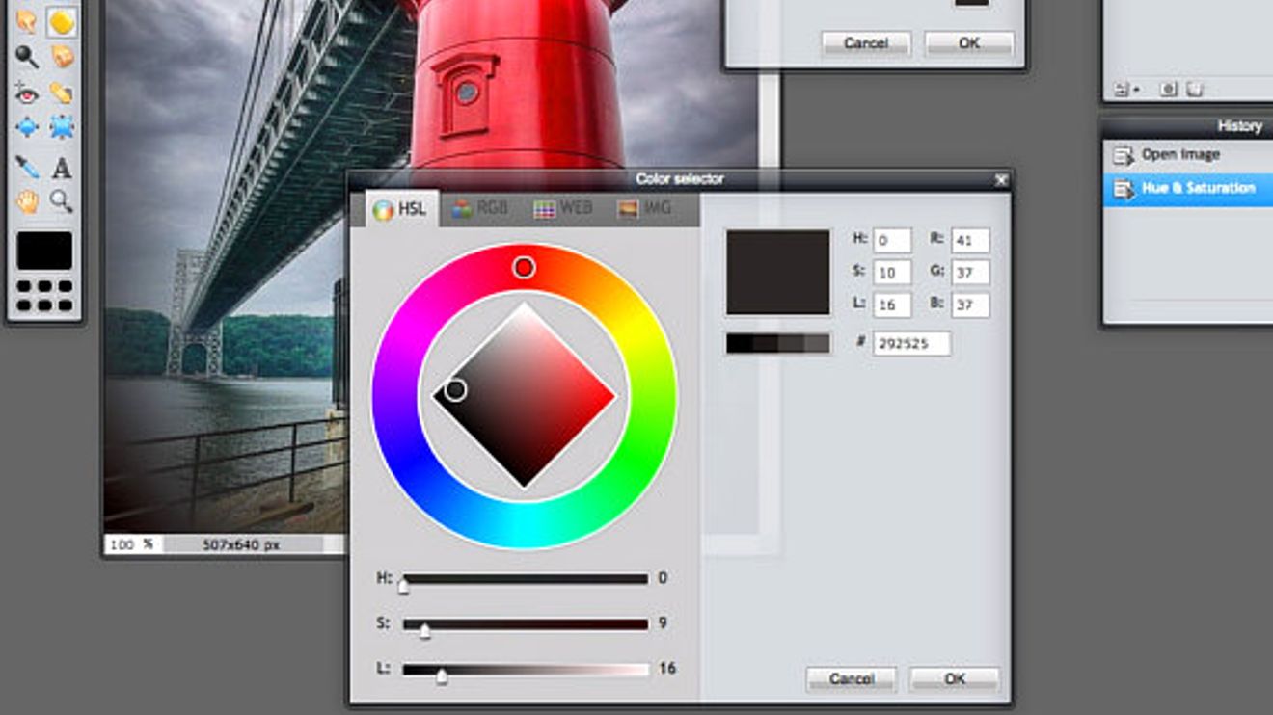Select the Zoom magnifier tool

coord(62,200)
